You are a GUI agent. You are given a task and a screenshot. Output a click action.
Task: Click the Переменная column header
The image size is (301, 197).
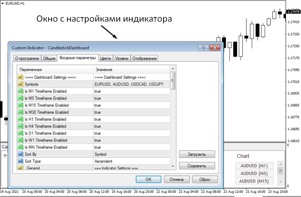(x=55, y=70)
